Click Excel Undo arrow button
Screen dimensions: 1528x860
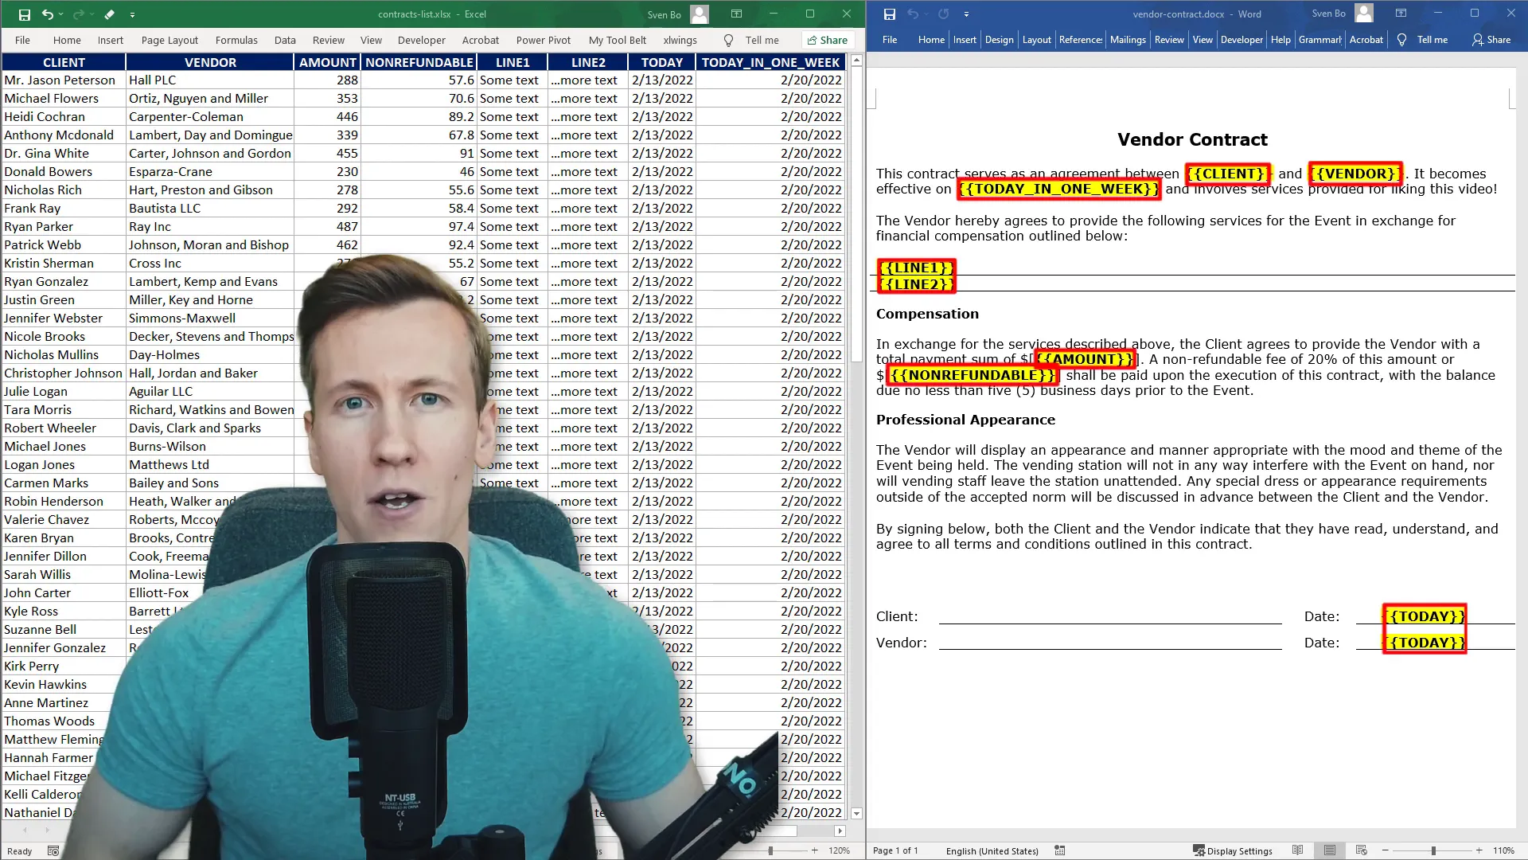(x=47, y=14)
